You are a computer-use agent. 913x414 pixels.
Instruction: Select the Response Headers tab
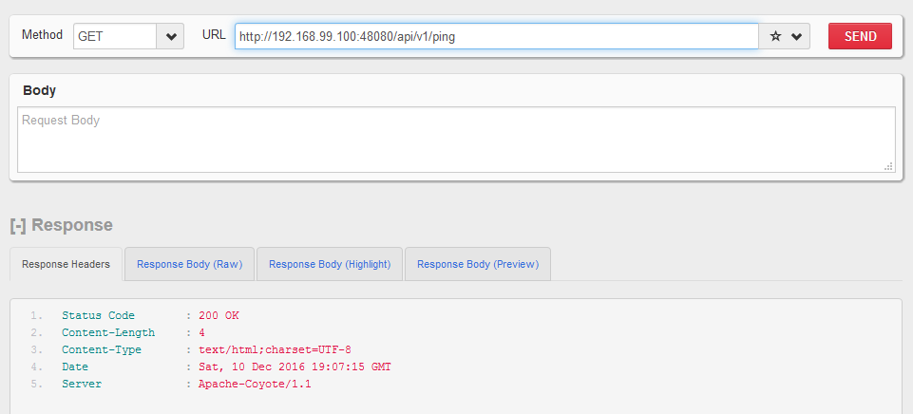[67, 264]
